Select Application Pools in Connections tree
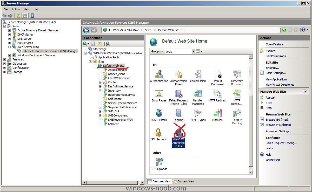The height and width of the screenshot is (192, 312). click(x=109, y=57)
